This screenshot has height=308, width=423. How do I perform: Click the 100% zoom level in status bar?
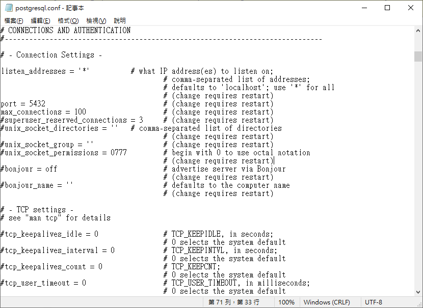(x=286, y=302)
